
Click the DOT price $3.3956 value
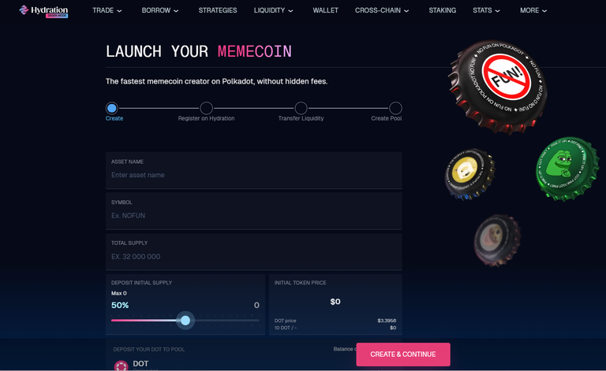387,321
